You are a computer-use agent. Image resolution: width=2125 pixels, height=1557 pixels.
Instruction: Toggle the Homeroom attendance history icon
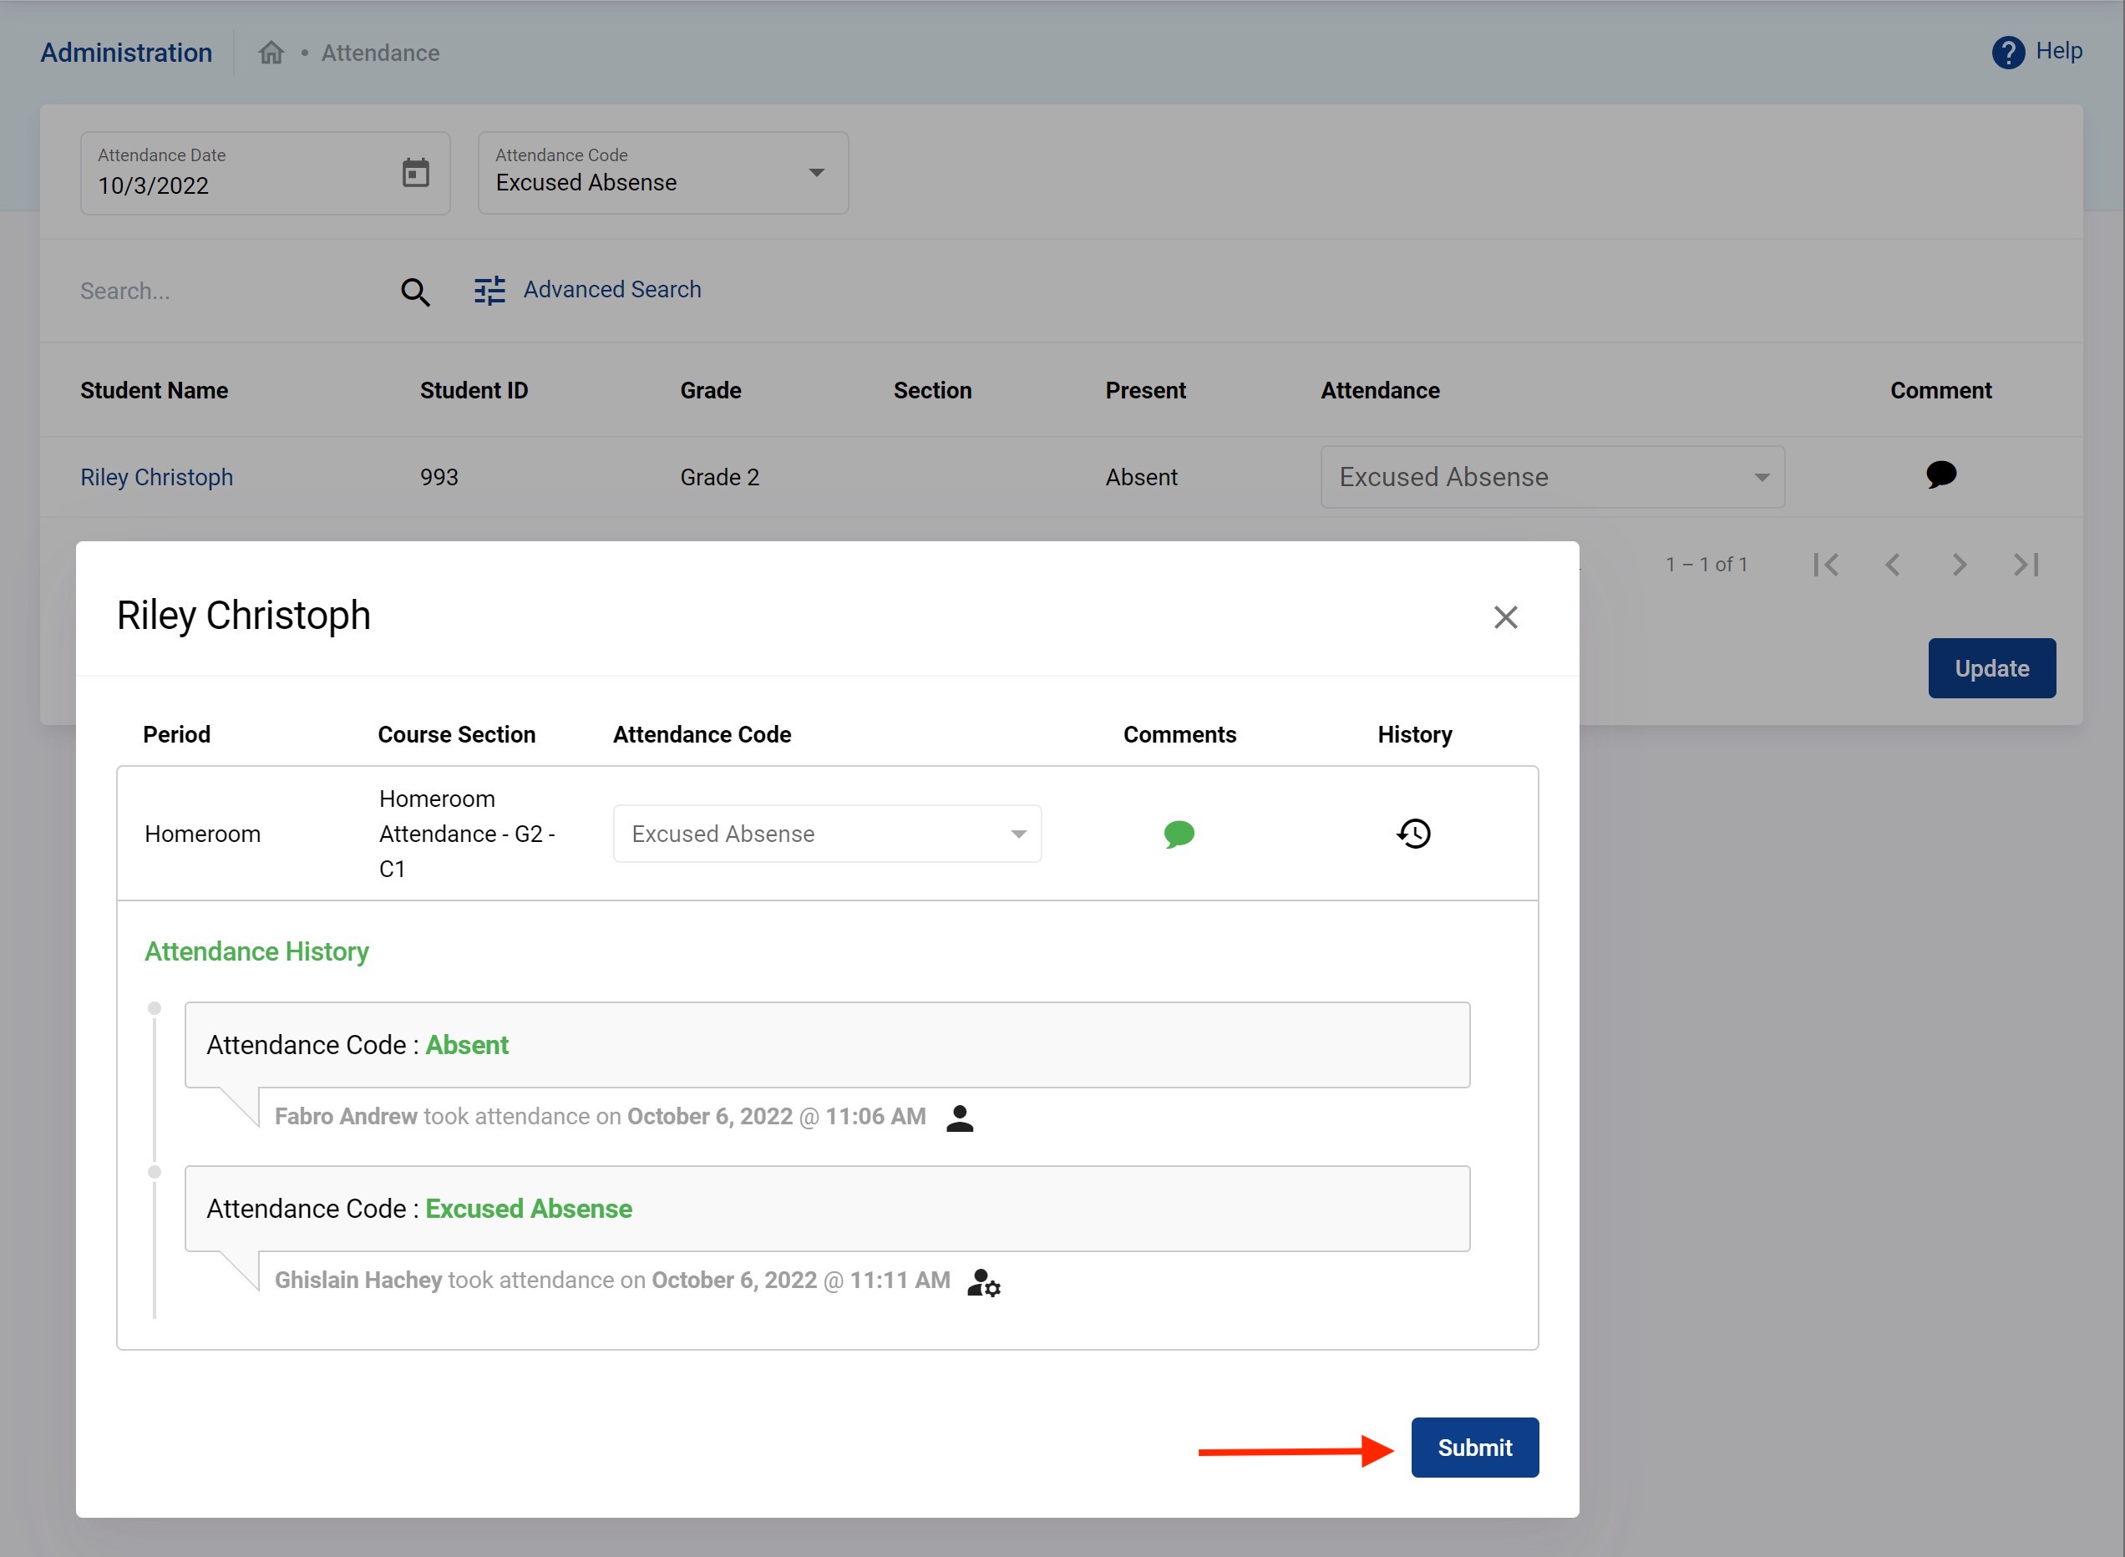tap(1413, 834)
